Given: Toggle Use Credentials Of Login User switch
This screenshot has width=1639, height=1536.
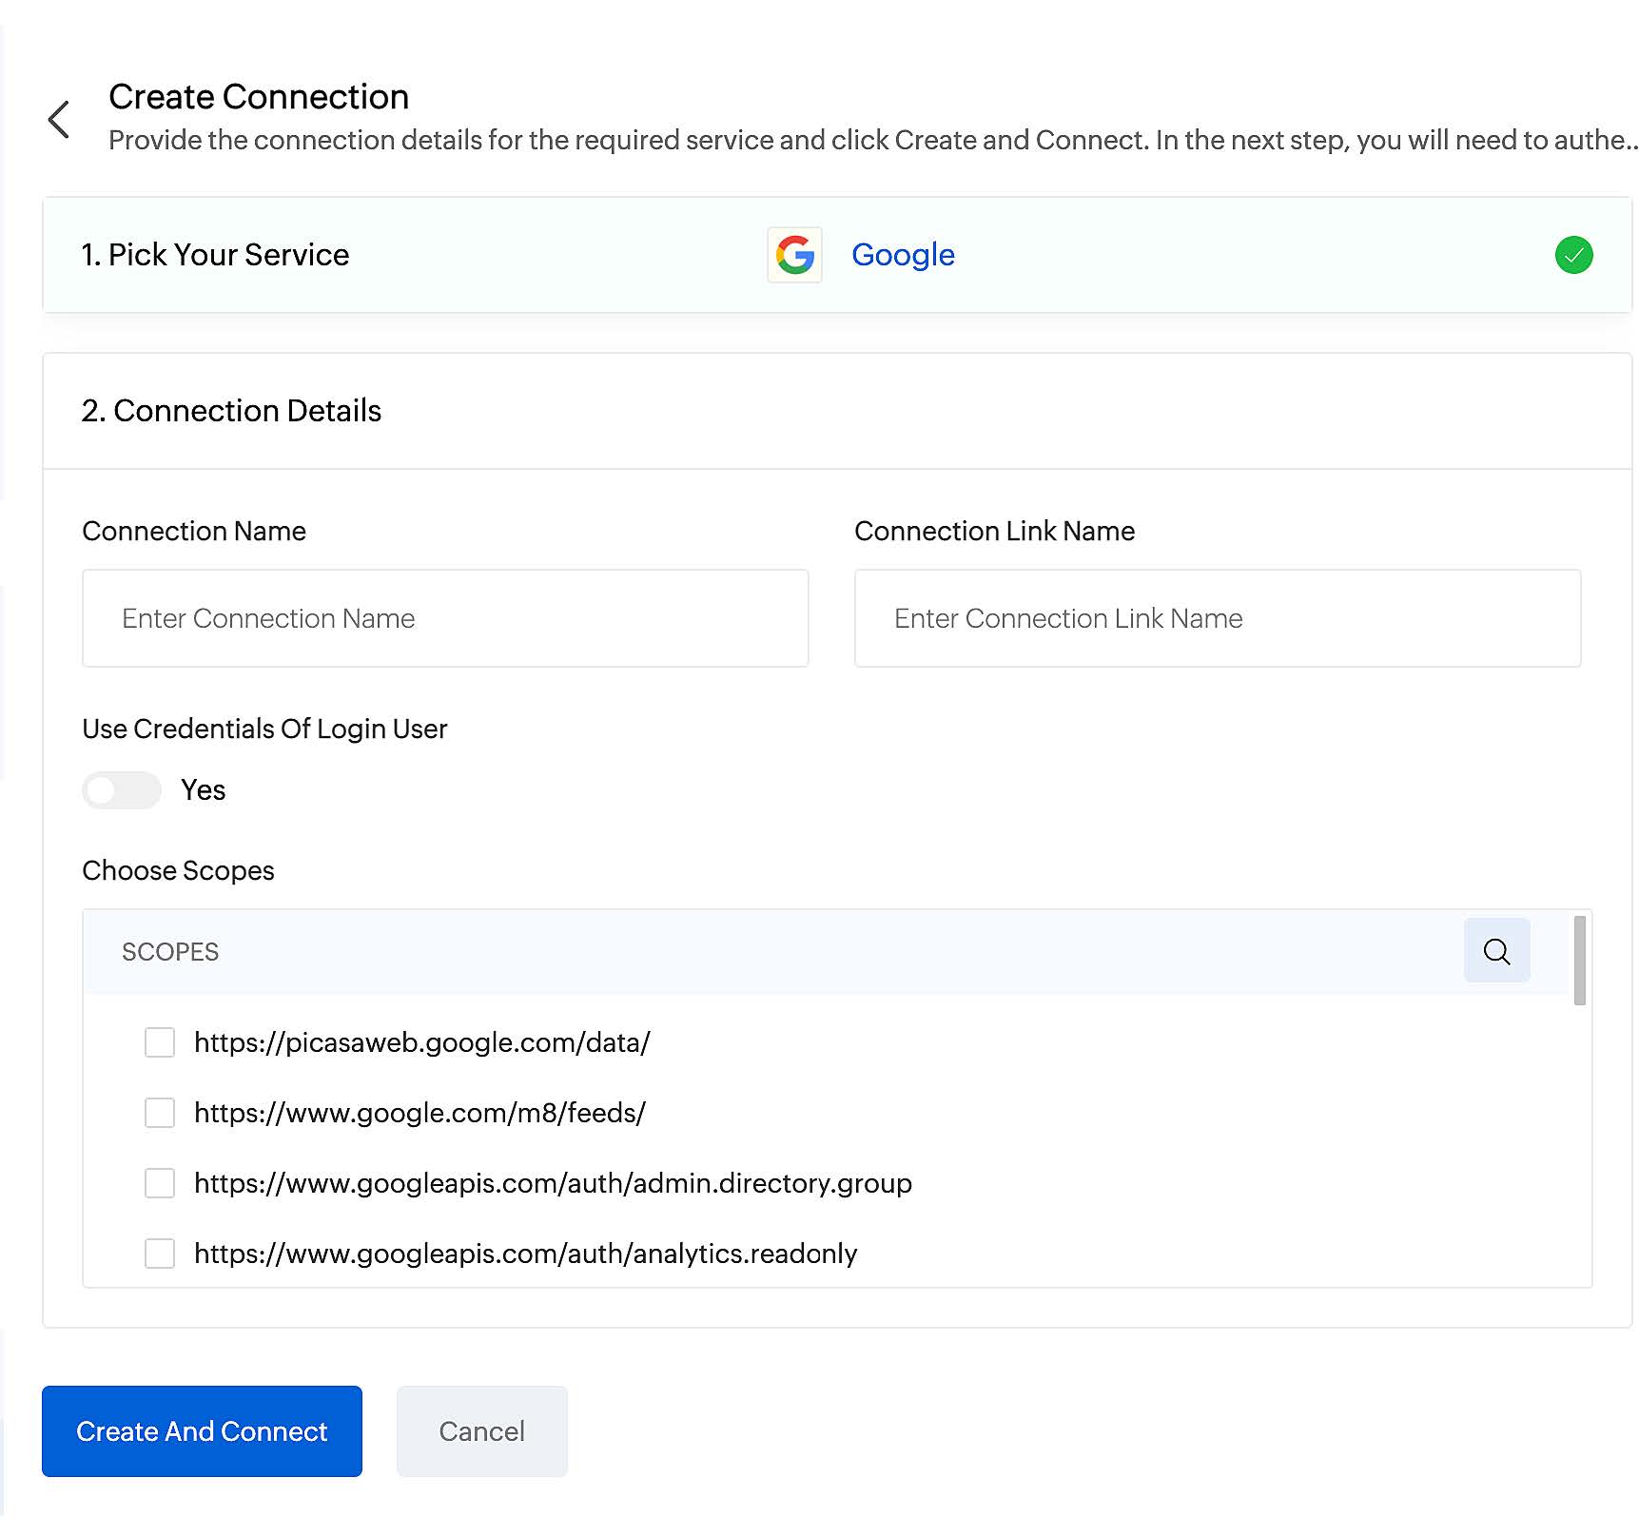Looking at the screenshot, I should tap(121, 790).
